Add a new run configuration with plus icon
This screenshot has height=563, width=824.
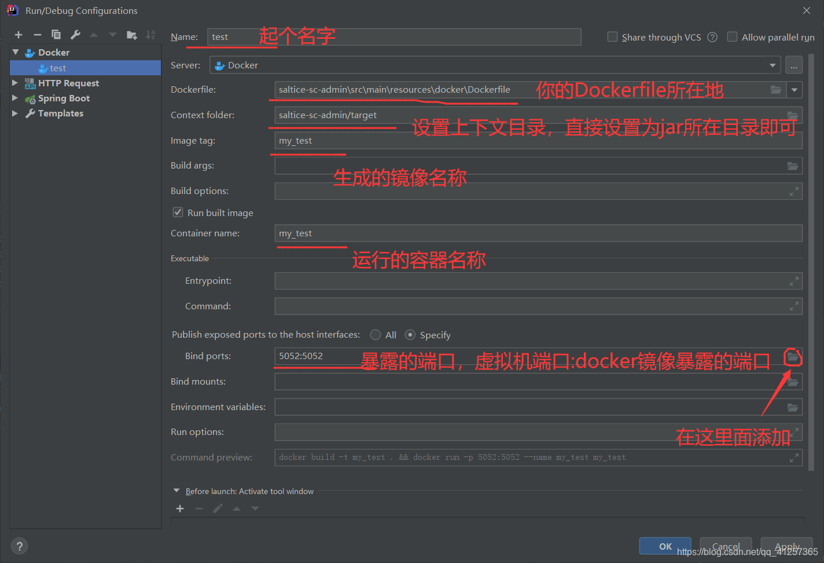point(19,35)
